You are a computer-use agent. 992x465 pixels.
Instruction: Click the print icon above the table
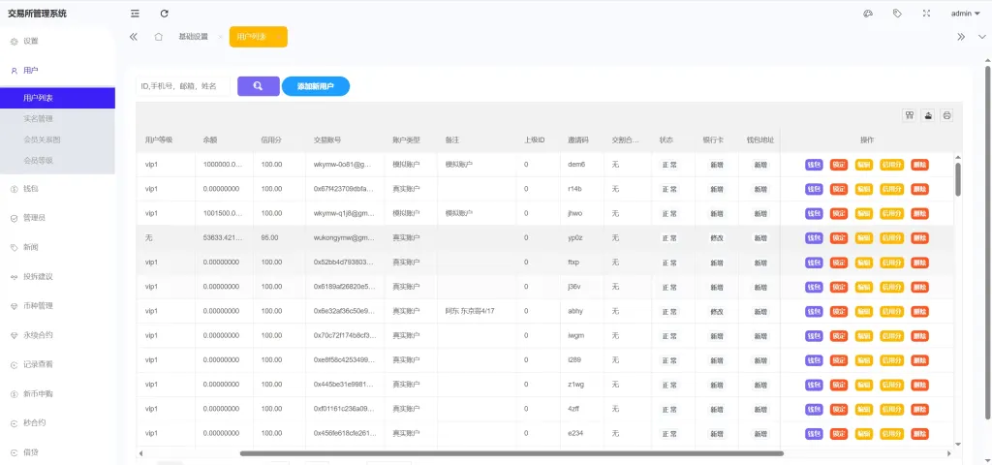(x=946, y=115)
